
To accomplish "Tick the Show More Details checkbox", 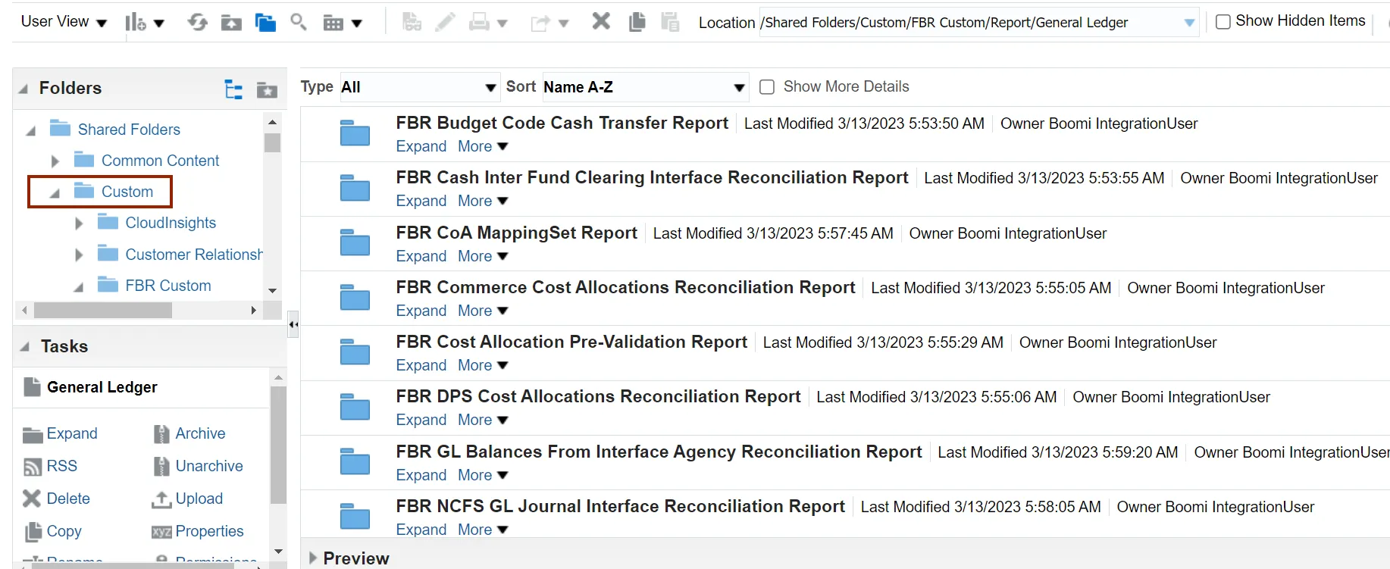I will click(x=767, y=87).
